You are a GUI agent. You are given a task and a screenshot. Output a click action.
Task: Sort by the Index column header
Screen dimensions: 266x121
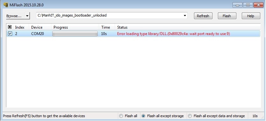(x=21, y=27)
